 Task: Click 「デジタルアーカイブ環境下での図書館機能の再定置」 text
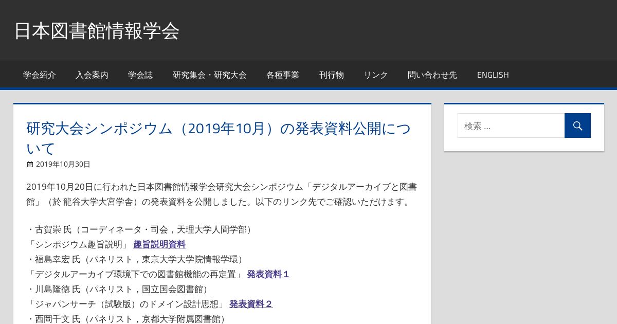tap(135, 274)
